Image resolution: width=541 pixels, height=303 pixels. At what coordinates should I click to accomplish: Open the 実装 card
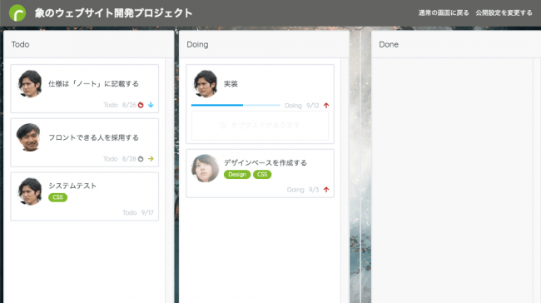tap(260, 104)
